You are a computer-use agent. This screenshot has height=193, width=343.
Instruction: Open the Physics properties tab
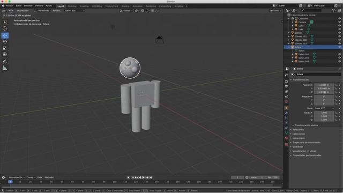286,123
